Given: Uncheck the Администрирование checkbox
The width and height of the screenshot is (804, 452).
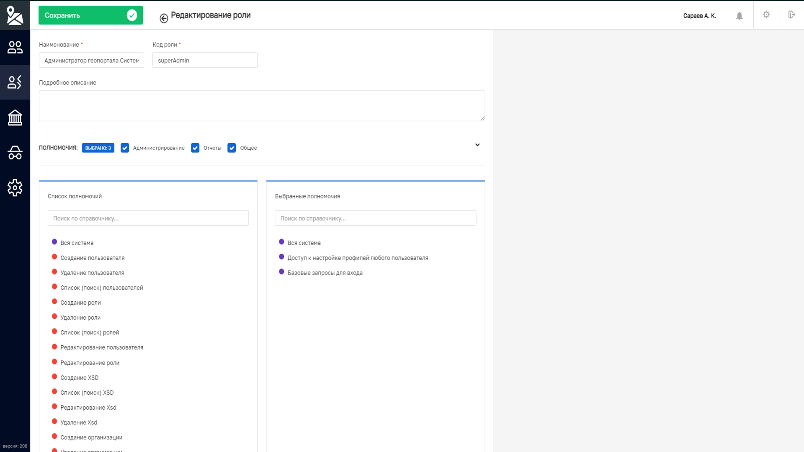Looking at the screenshot, I should [x=125, y=148].
